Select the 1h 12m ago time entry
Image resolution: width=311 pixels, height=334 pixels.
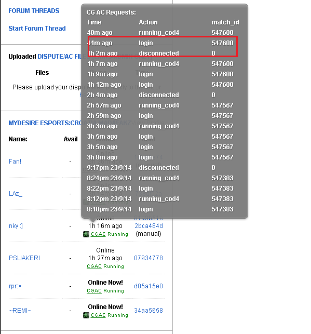click(x=104, y=85)
